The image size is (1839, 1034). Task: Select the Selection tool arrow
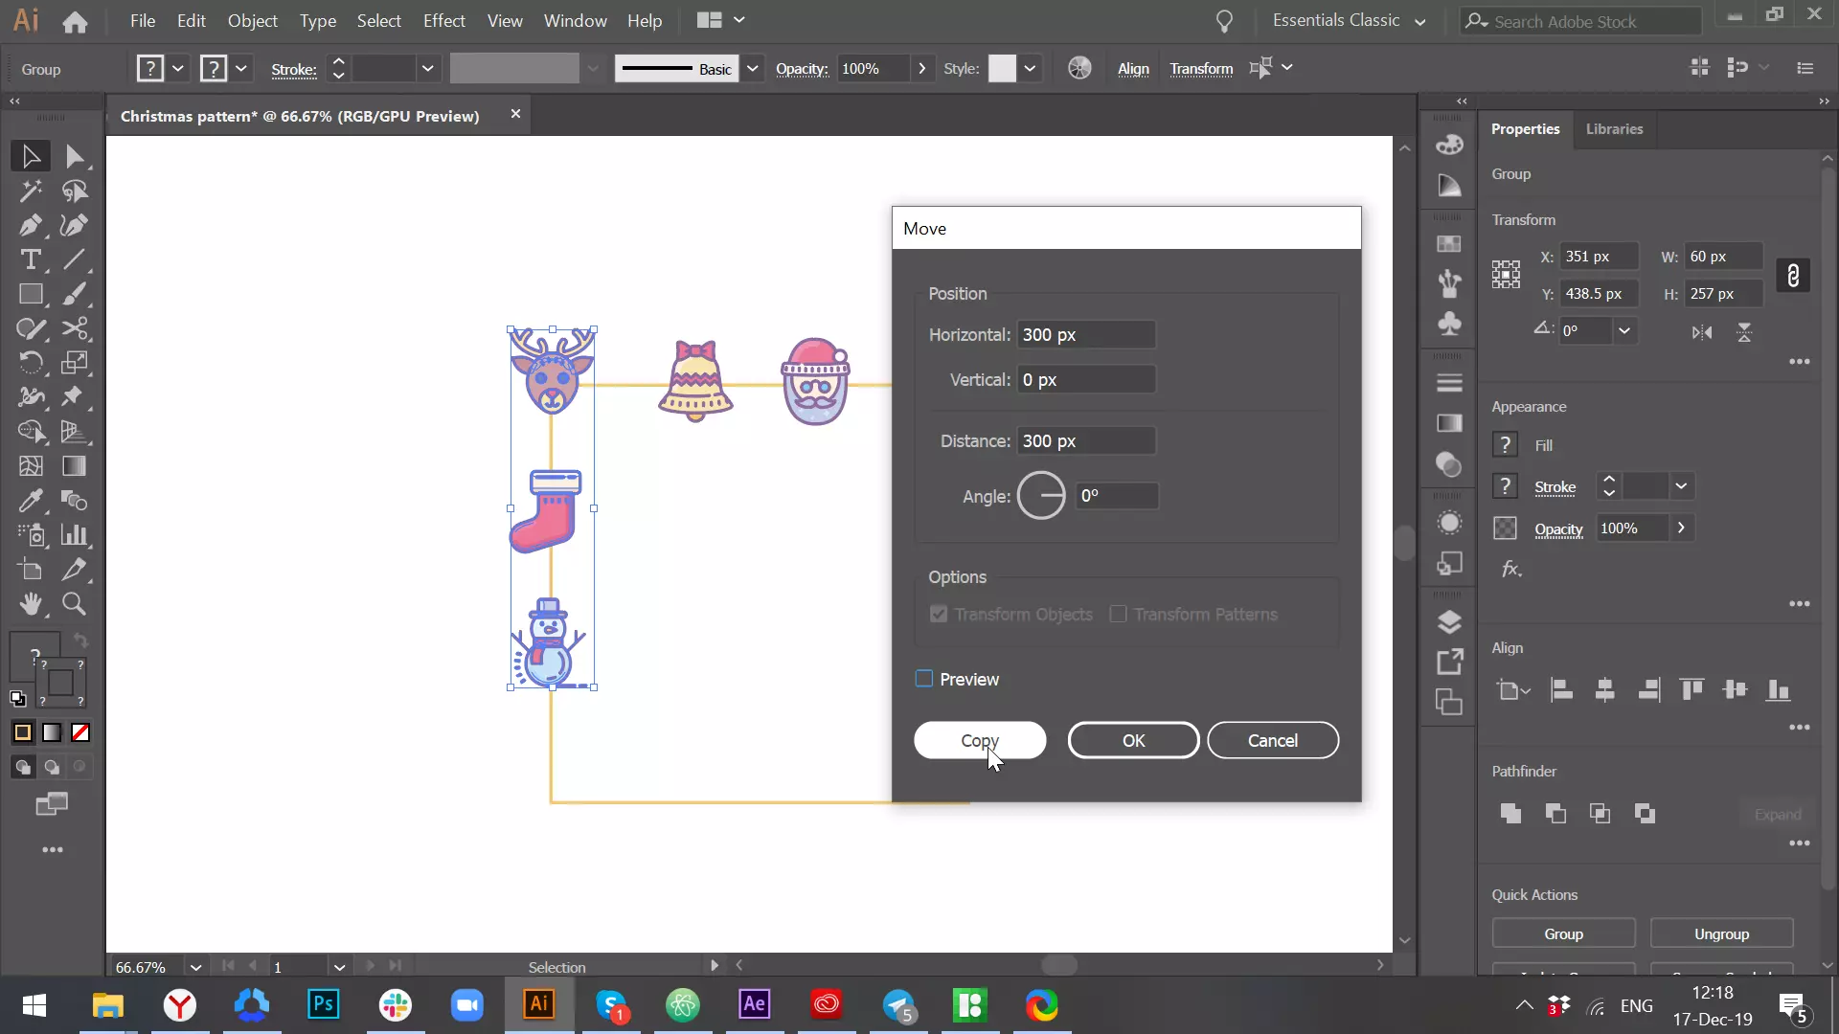30,156
